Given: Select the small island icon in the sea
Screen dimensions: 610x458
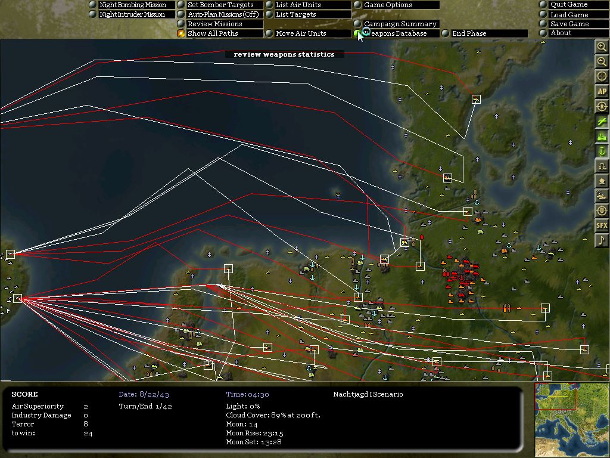Looking at the screenshot, I should click(x=338, y=194).
